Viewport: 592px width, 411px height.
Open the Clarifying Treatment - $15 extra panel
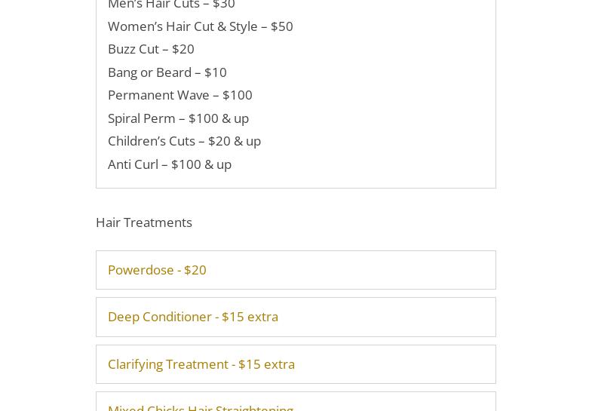pyautogui.click(x=296, y=364)
